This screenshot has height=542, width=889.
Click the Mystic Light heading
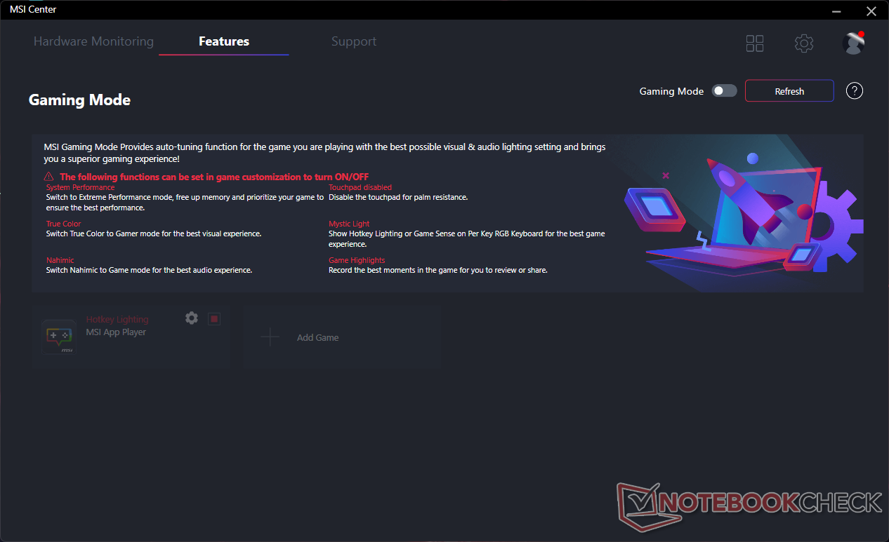pyautogui.click(x=349, y=224)
